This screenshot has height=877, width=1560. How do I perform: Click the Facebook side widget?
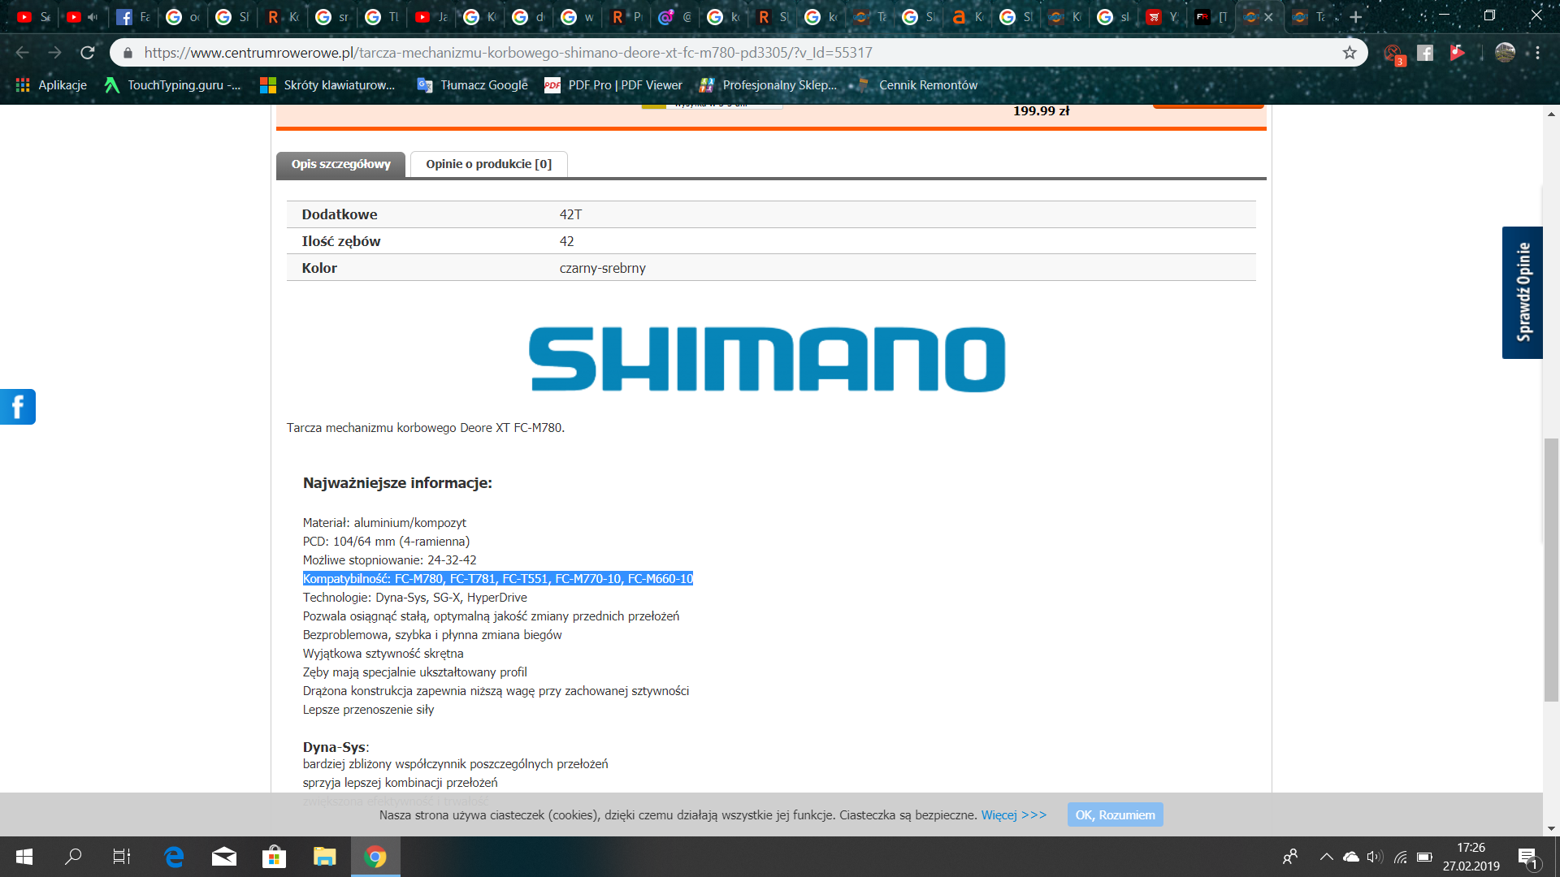pos(18,407)
